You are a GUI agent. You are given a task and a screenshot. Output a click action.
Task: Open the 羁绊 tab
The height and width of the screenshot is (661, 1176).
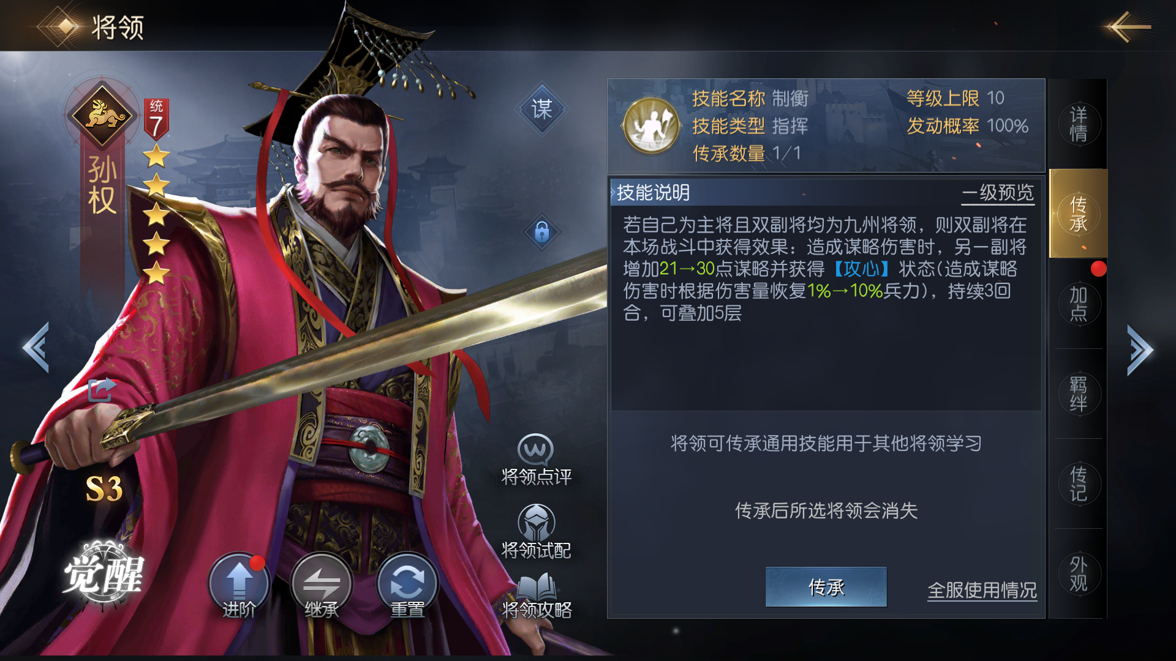coord(1078,394)
